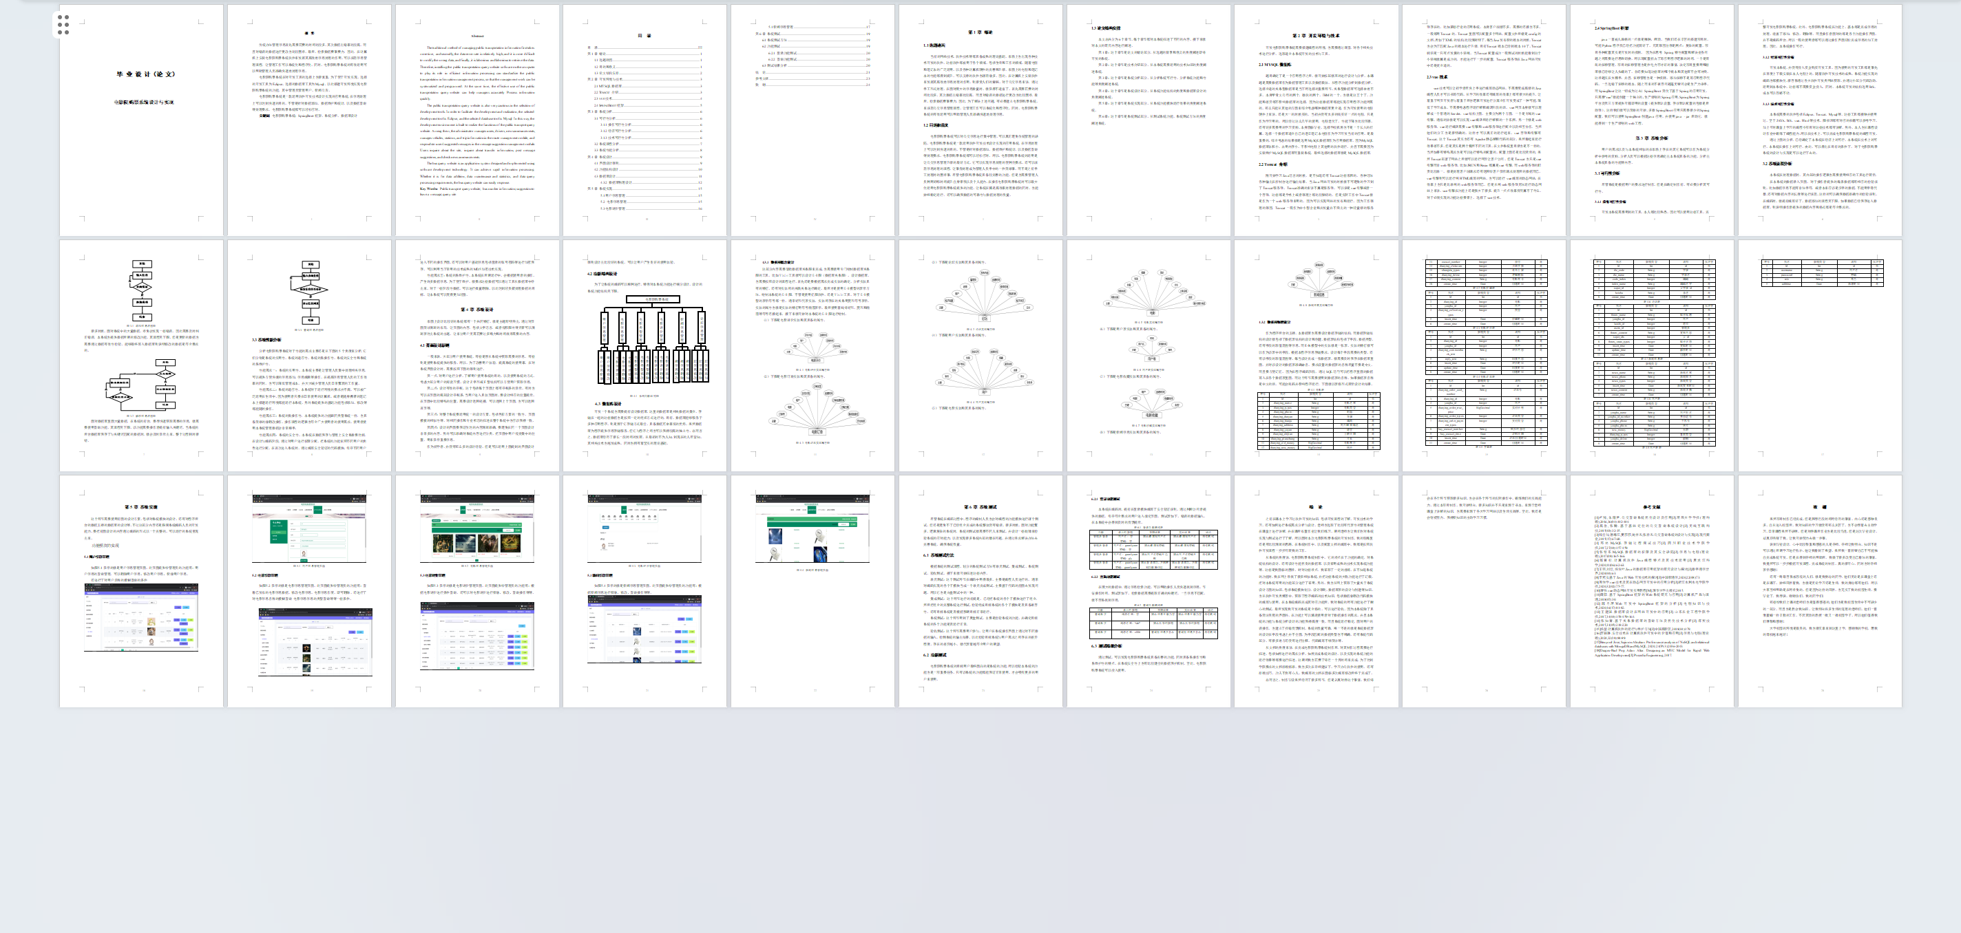Select the final acknowledgements (致谢) page
The width and height of the screenshot is (1961, 933).
[1819, 591]
